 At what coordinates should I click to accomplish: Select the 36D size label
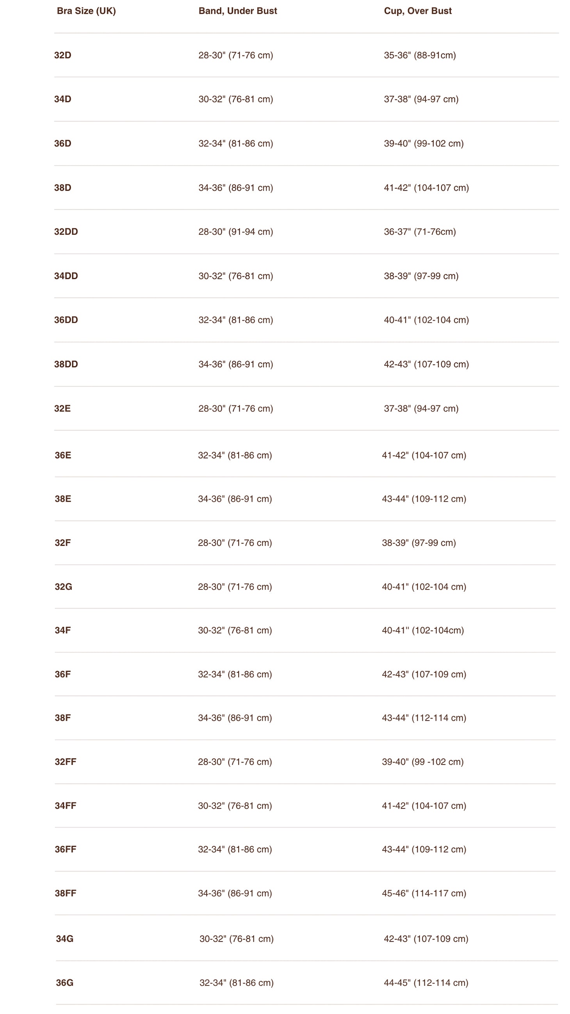[62, 143]
